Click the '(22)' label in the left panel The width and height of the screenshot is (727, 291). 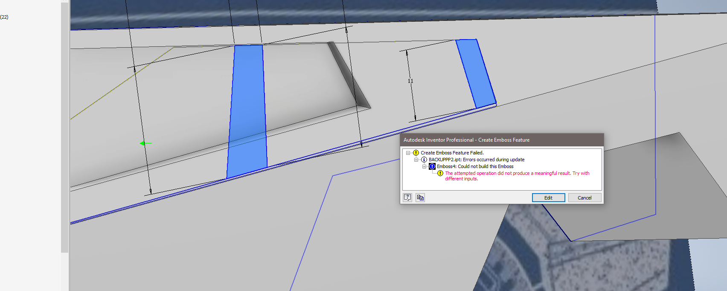(4, 17)
